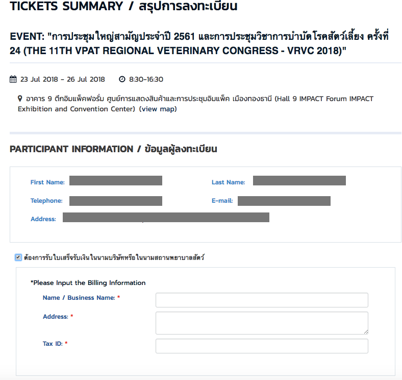The width and height of the screenshot is (402, 380).
Task: Click the clock icon next to 8:30-16:30
Action: pos(122,79)
